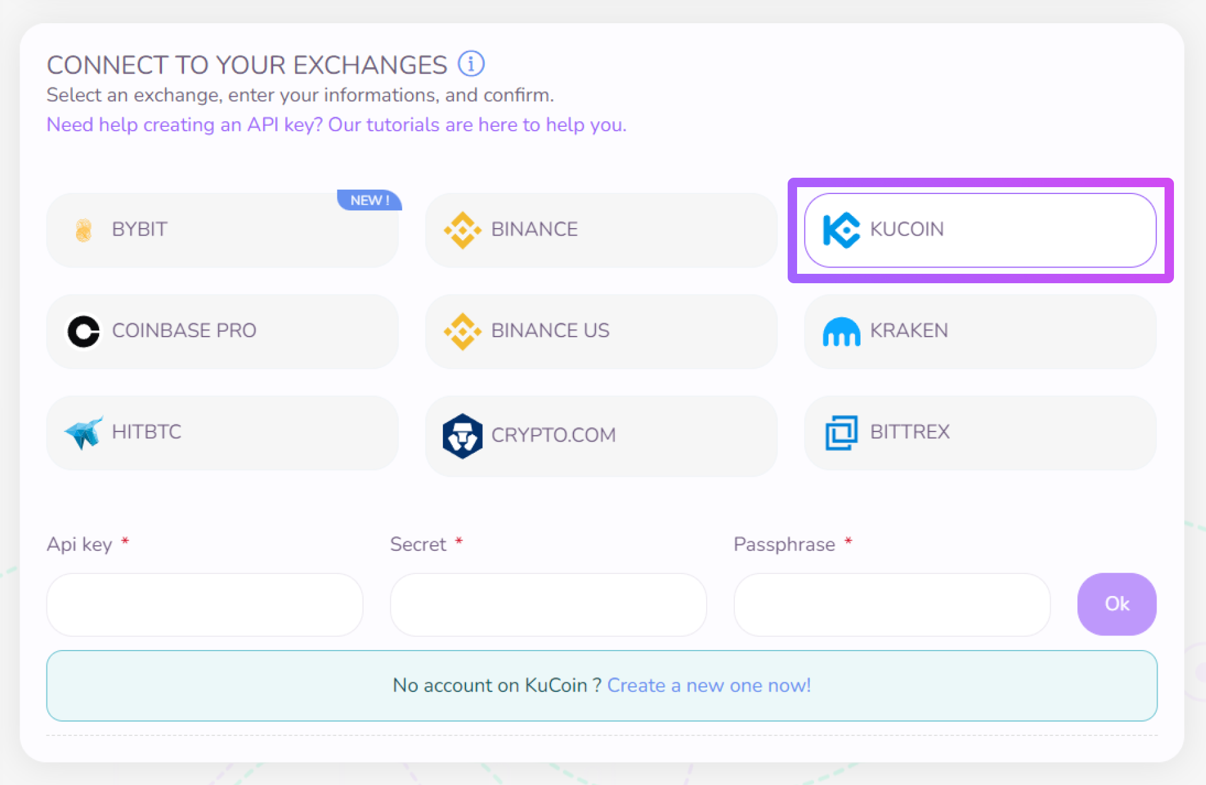The image size is (1206, 785).
Task: Click the KuCoin logo icon
Action: [841, 230]
